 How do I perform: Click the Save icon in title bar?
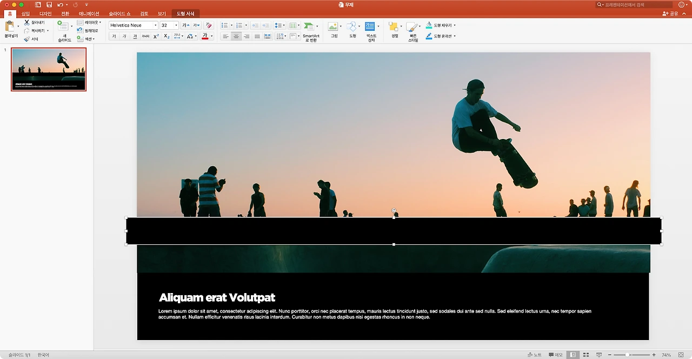(x=49, y=4)
